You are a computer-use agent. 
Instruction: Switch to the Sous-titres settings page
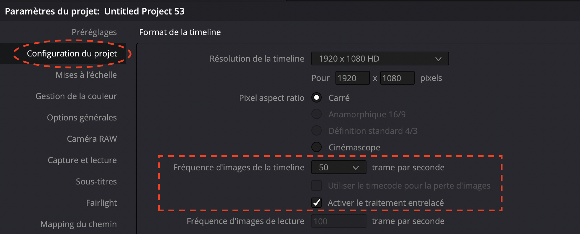click(x=96, y=181)
